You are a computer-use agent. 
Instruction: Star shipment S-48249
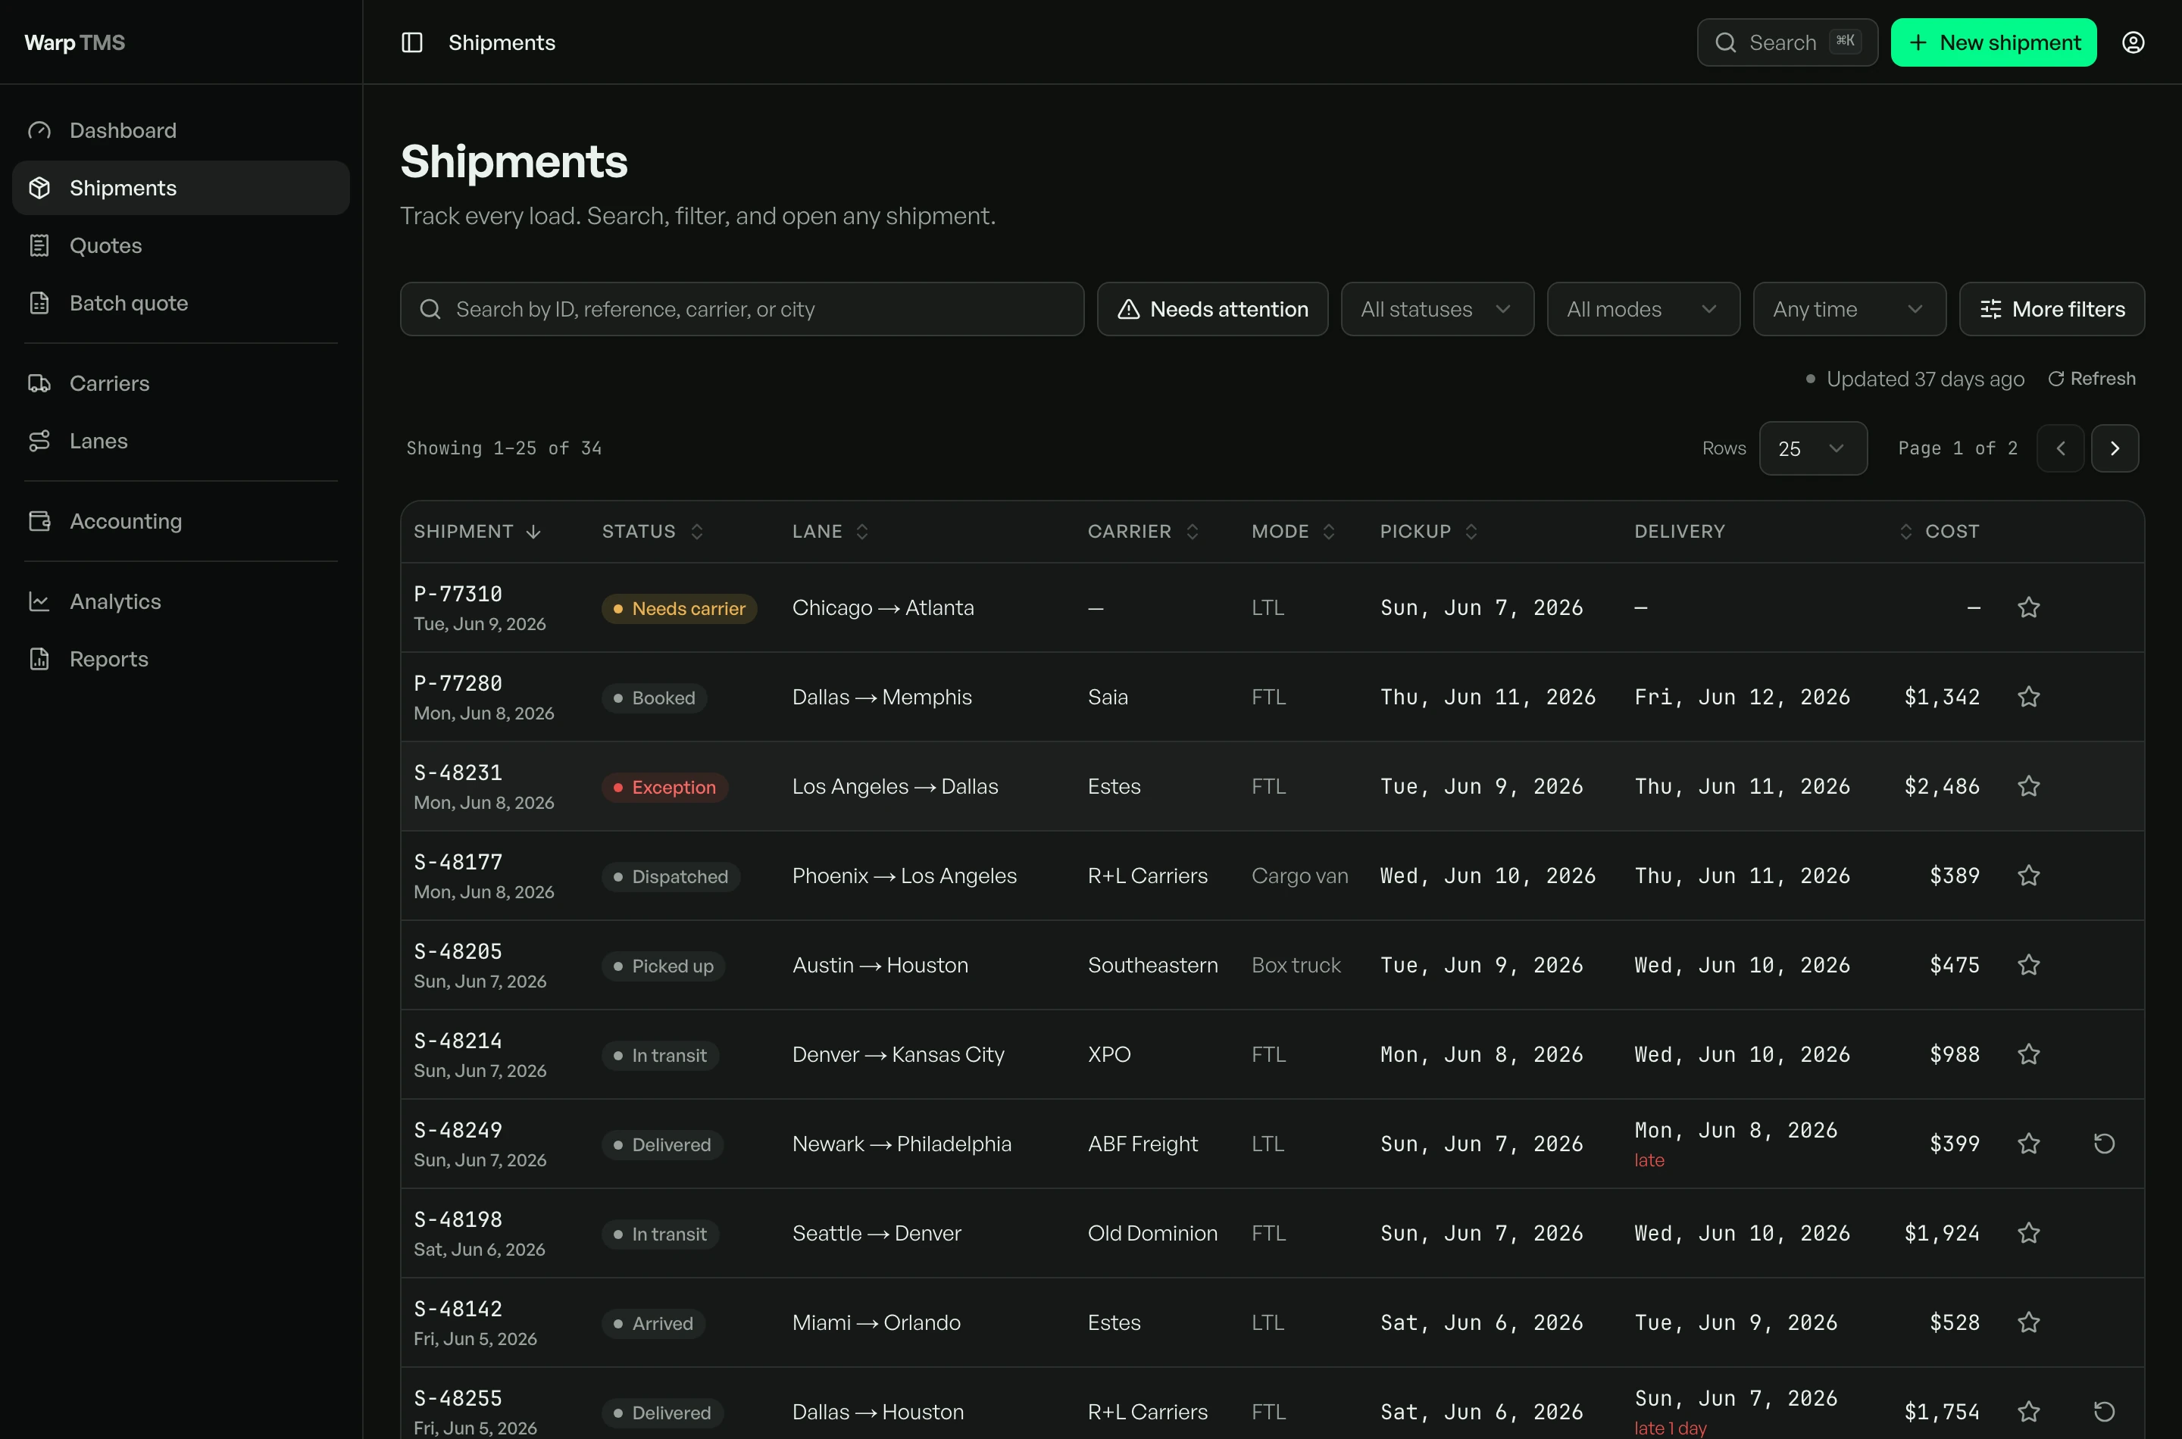(2029, 1144)
